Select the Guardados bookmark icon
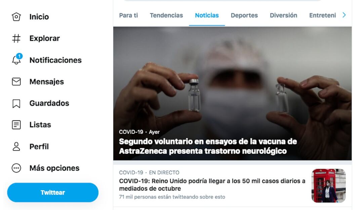363x210 pixels. pos(16,104)
